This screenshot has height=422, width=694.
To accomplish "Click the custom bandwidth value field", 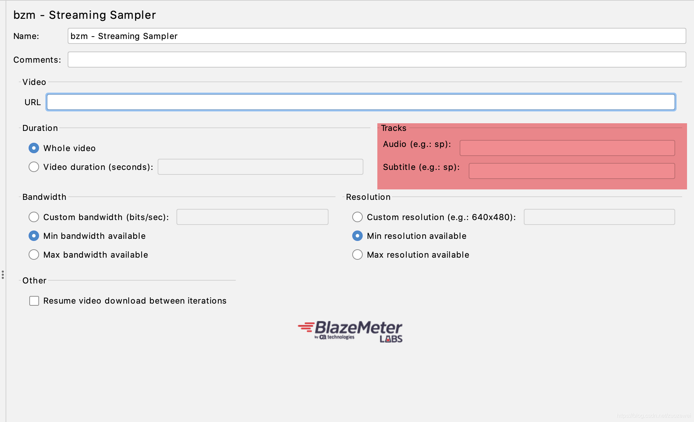I will point(252,217).
